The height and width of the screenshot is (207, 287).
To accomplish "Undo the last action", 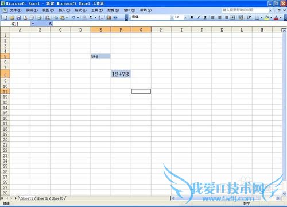I will tap(73, 17).
